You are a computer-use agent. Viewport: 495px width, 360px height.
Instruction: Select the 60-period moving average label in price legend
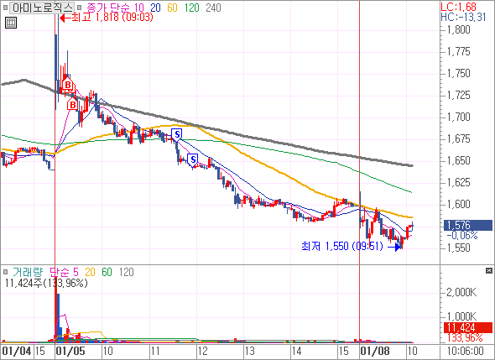(172, 8)
